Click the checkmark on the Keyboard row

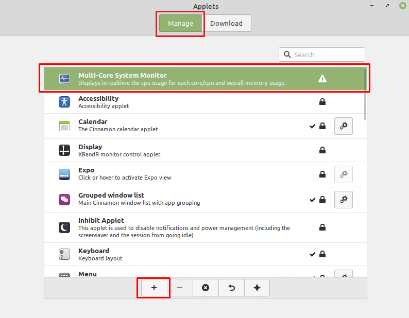312,254
